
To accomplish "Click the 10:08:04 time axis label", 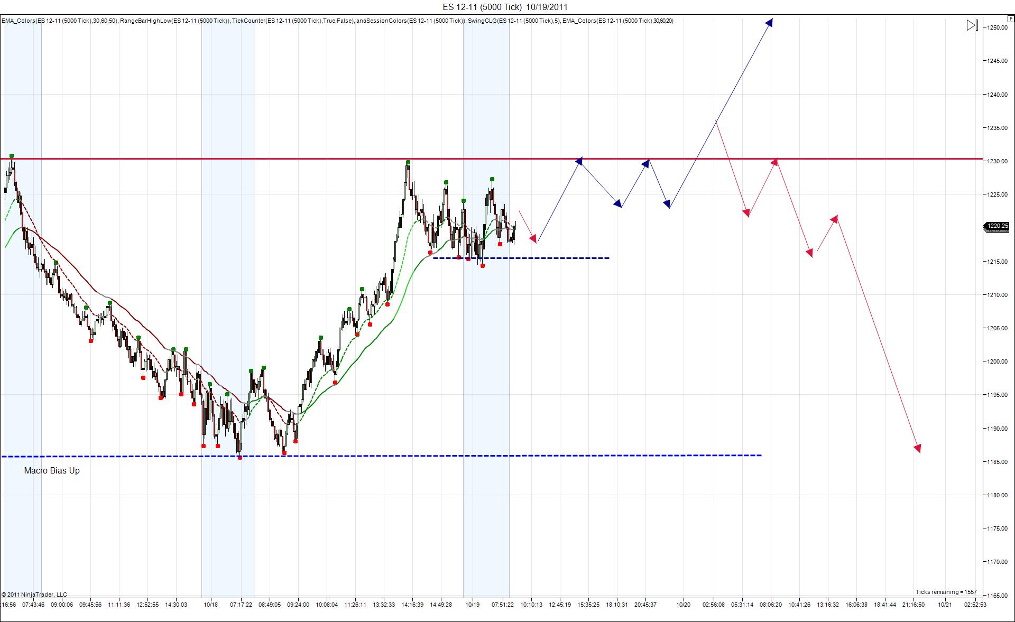I will (327, 605).
